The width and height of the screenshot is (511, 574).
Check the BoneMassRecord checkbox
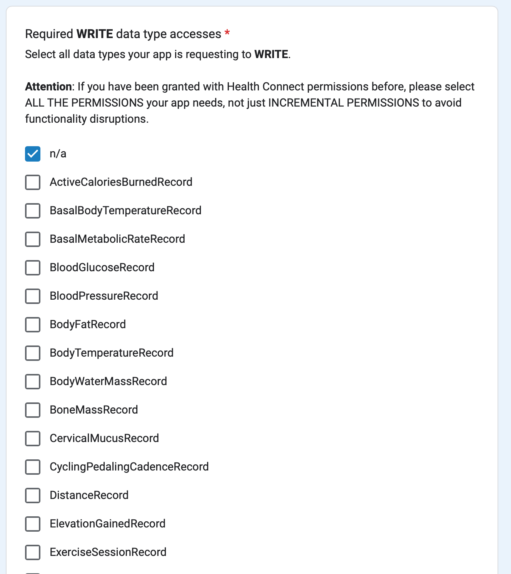tap(33, 410)
